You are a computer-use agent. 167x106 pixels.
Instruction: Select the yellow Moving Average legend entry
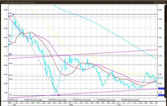click(x=56, y=100)
